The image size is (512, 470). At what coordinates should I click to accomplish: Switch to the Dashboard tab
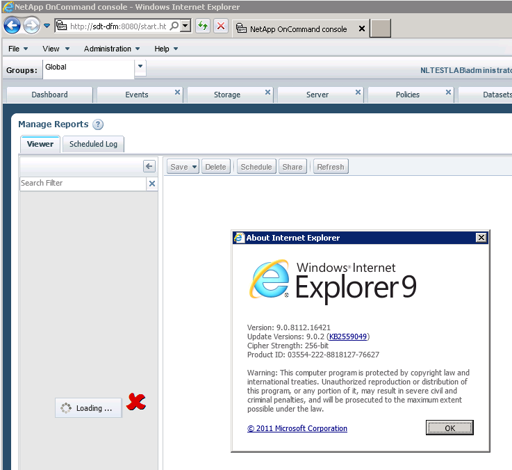coord(49,95)
